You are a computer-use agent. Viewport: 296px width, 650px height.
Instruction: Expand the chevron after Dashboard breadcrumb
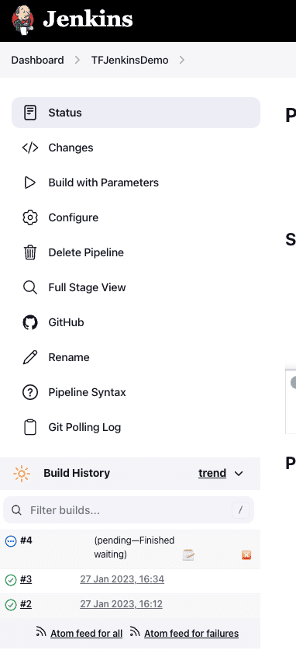(x=77, y=60)
